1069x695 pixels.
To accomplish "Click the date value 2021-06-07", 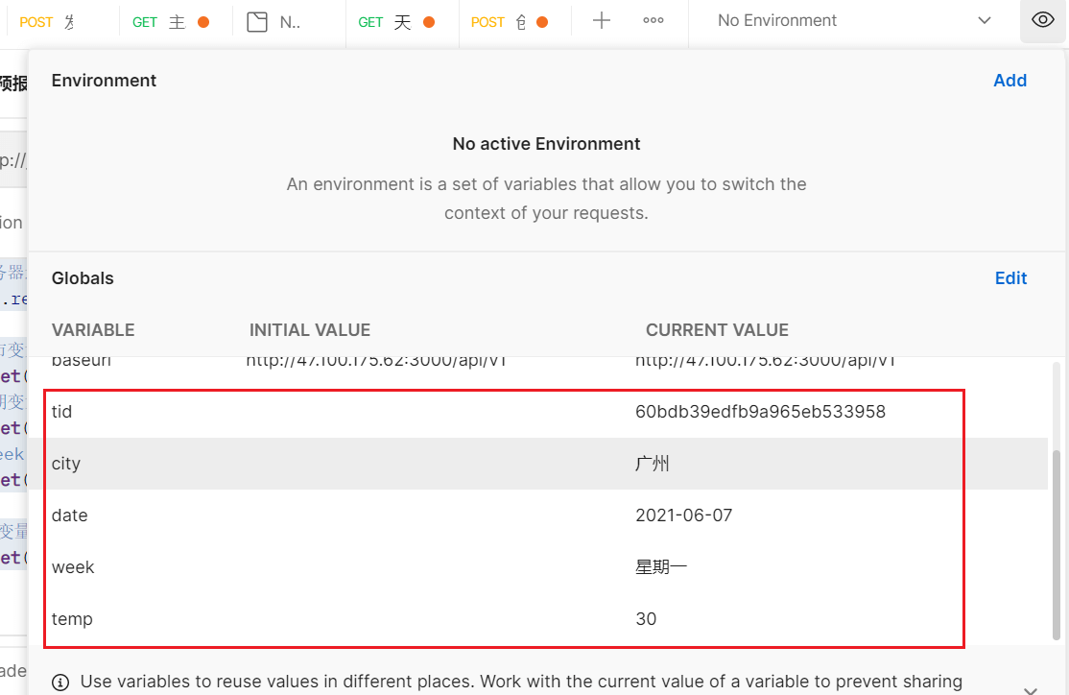I will [683, 515].
